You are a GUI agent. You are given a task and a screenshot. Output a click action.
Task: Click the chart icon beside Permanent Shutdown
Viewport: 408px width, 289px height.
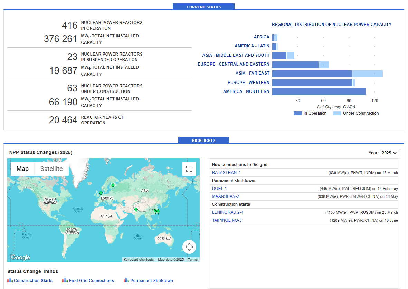(x=126, y=280)
